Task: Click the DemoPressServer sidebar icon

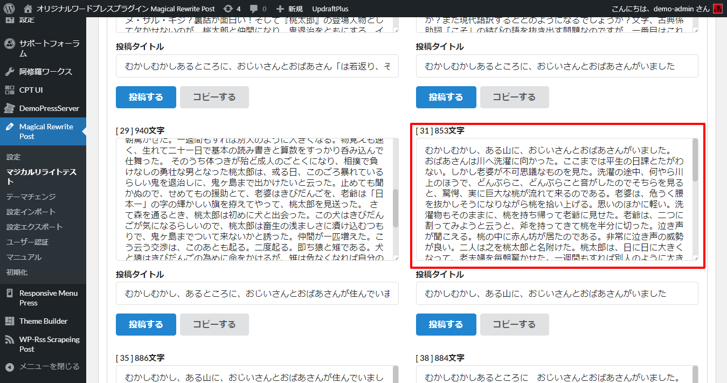Action: click(x=10, y=108)
